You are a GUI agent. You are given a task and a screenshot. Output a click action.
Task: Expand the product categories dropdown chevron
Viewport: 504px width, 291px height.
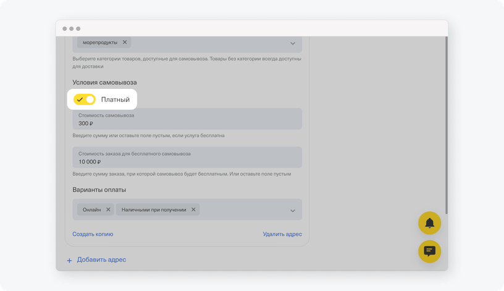coord(293,43)
